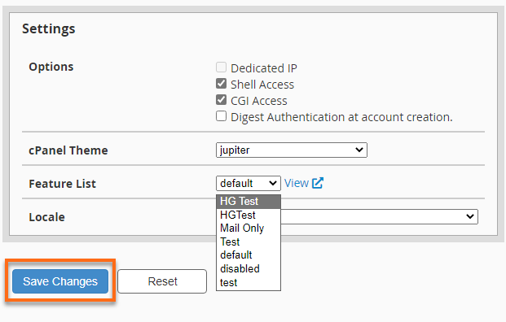The width and height of the screenshot is (506, 322).
Task: Select lowercase test option in list
Action: [249, 282]
